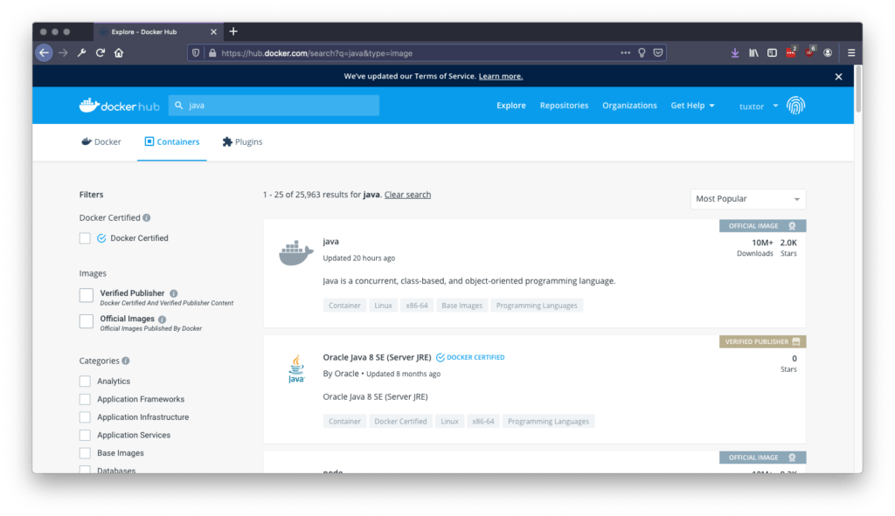Enable the Docker Certified checkbox
Viewport: 895px width, 516px height.
(85, 238)
